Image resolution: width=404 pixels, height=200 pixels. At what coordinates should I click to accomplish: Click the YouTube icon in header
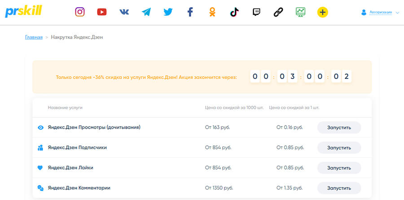(102, 12)
